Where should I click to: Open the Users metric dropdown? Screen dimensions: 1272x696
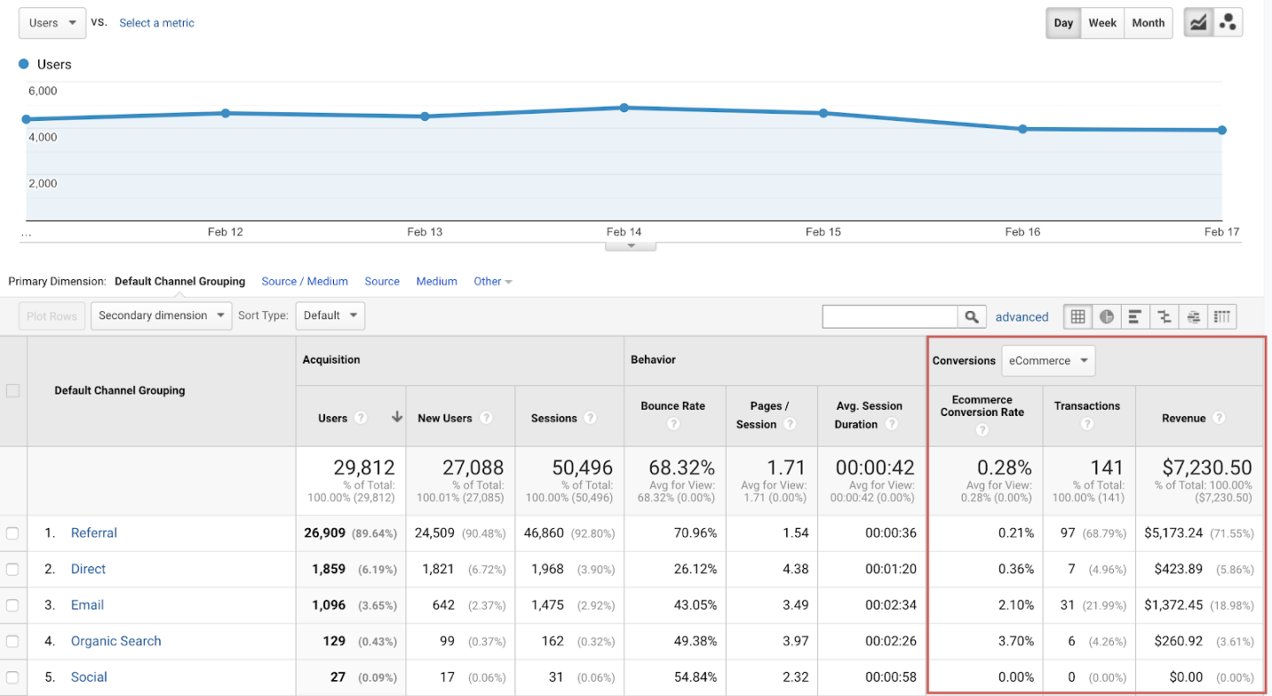pyautogui.click(x=50, y=22)
